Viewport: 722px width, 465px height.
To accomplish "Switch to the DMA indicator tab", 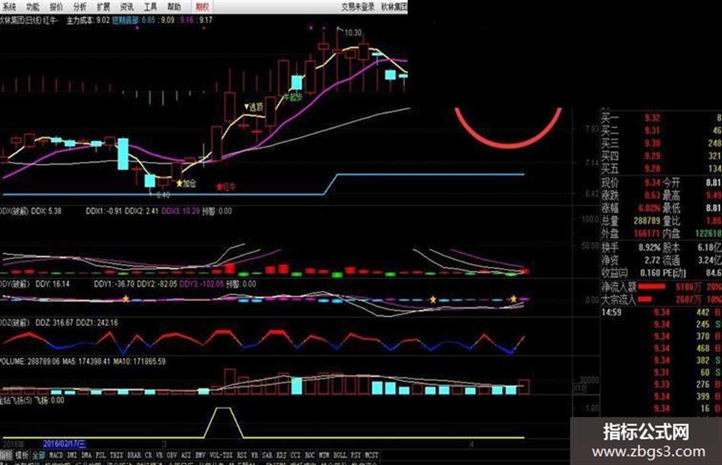I will point(86,455).
